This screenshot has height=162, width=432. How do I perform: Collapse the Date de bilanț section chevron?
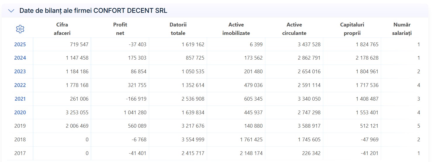pos(11,11)
